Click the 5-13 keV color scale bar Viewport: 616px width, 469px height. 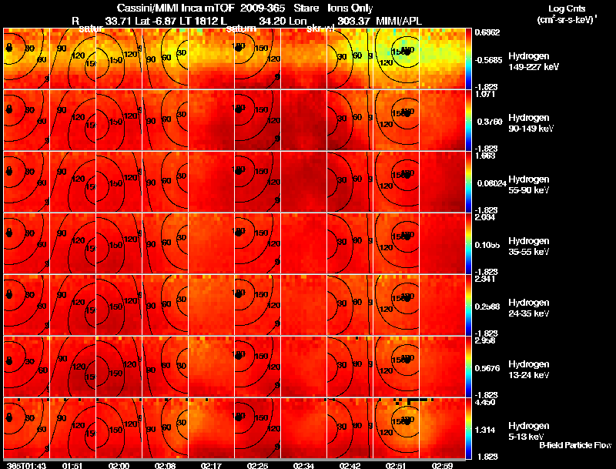(x=468, y=428)
